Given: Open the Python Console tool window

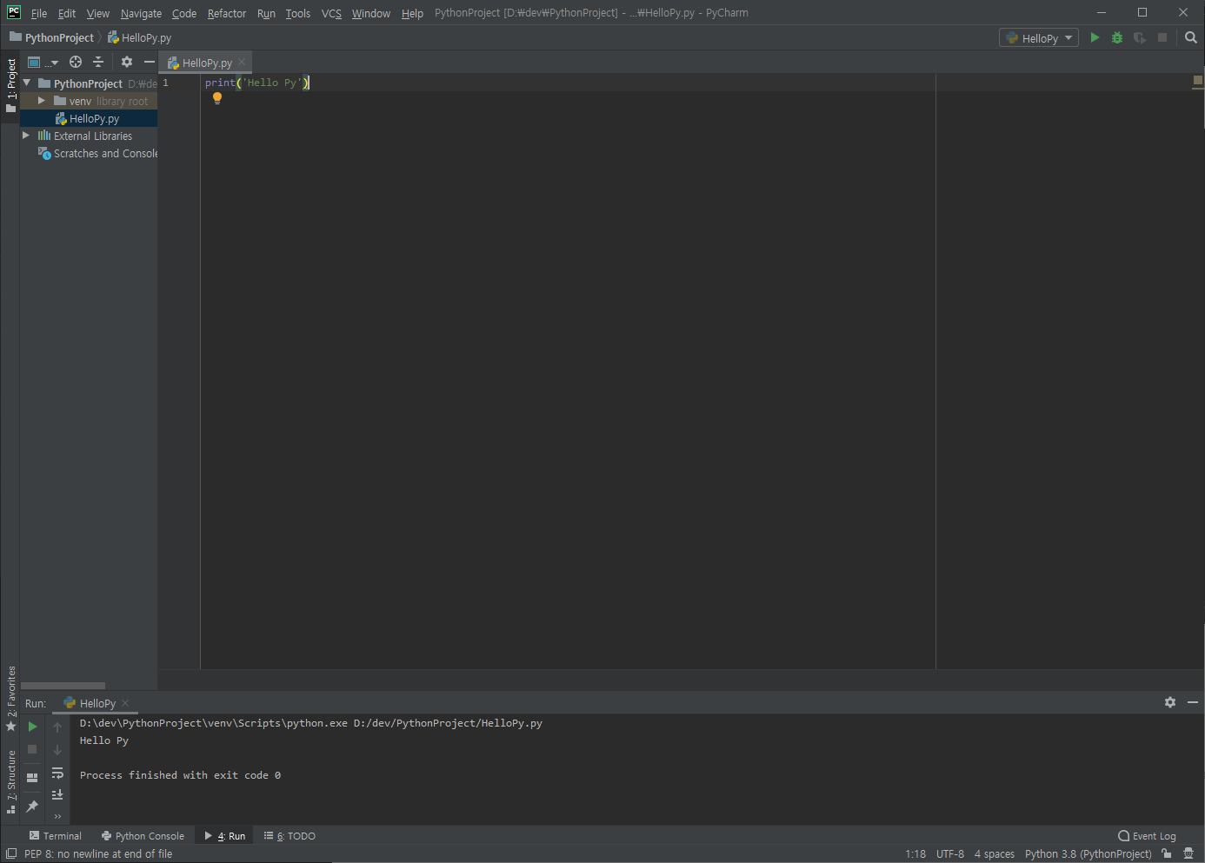Looking at the screenshot, I should pyautogui.click(x=143, y=836).
